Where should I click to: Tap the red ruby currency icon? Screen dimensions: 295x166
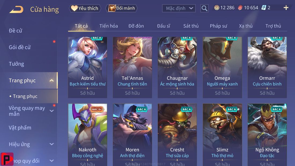(x=240, y=8)
